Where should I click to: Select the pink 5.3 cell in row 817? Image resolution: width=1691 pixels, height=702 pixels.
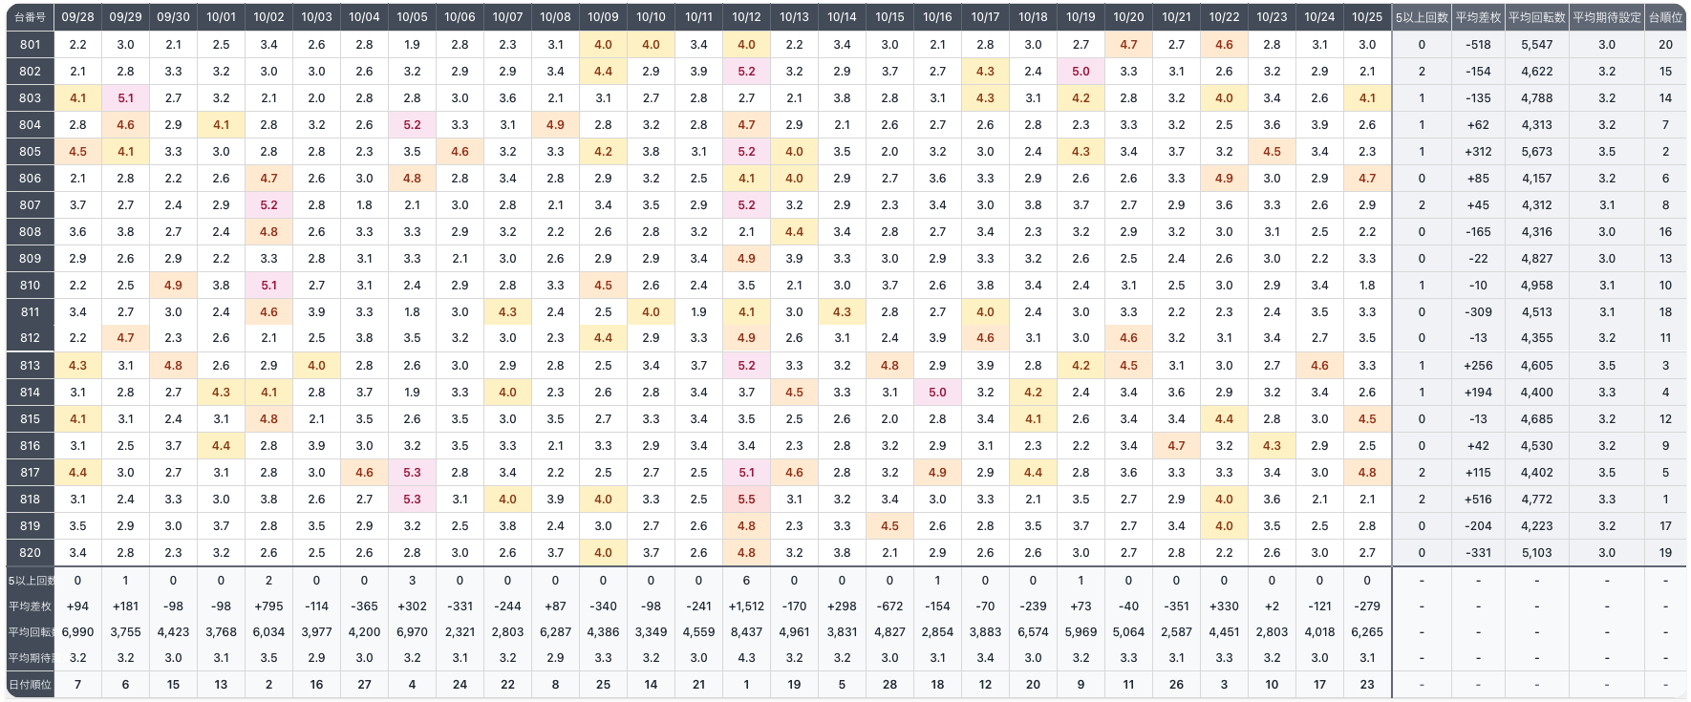point(412,472)
